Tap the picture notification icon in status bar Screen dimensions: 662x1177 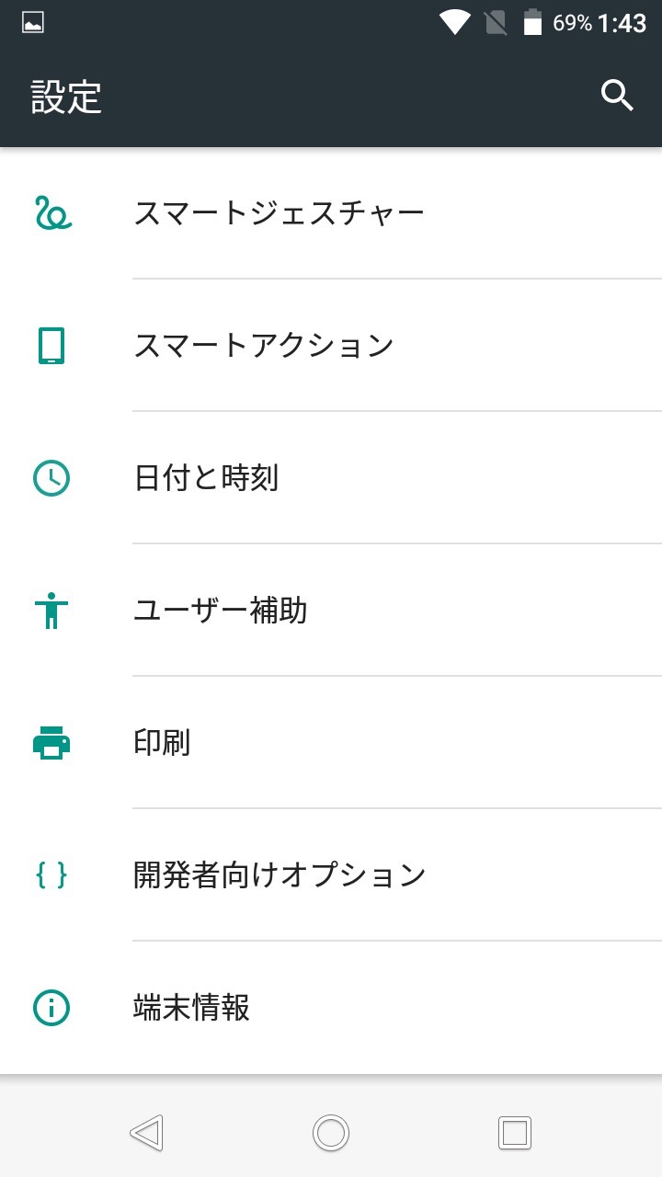[x=33, y=23]
